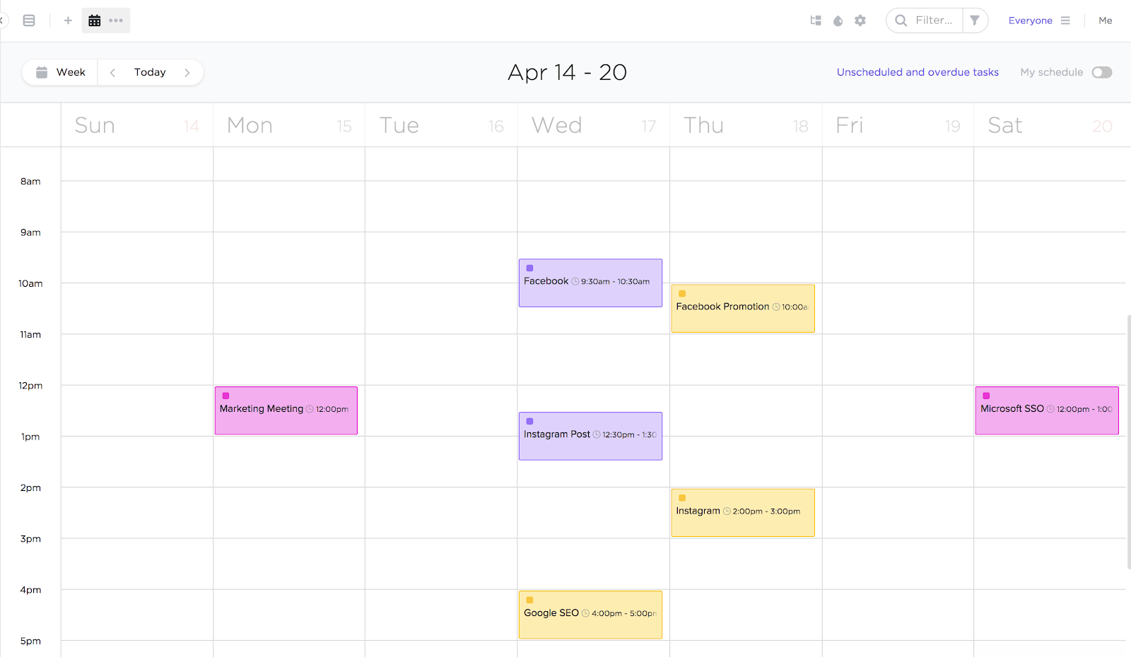Open calendar settings gear icon
The image size is (1131, 657).
(x=860, y=20)
